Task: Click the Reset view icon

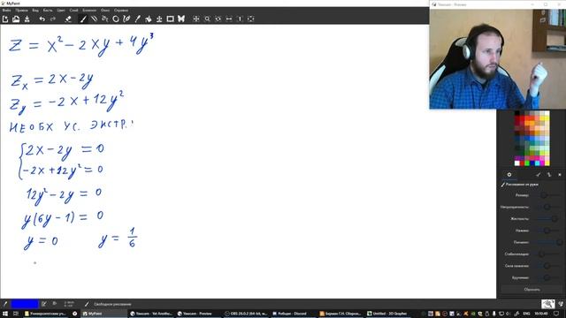Action: [x=240, y=19]
